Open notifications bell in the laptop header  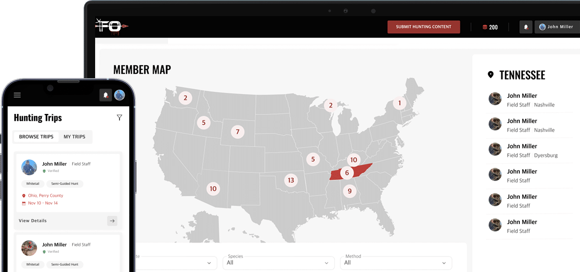pyautogui.click(x=526, y=27)
